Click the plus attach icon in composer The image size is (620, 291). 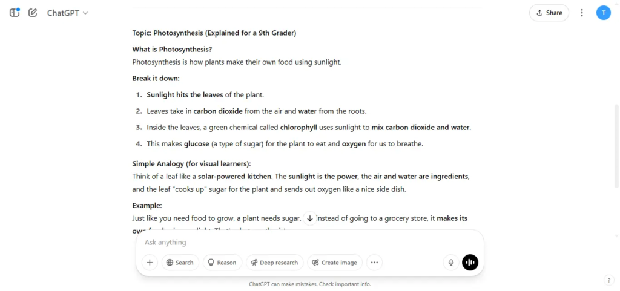tap(150, 263)
